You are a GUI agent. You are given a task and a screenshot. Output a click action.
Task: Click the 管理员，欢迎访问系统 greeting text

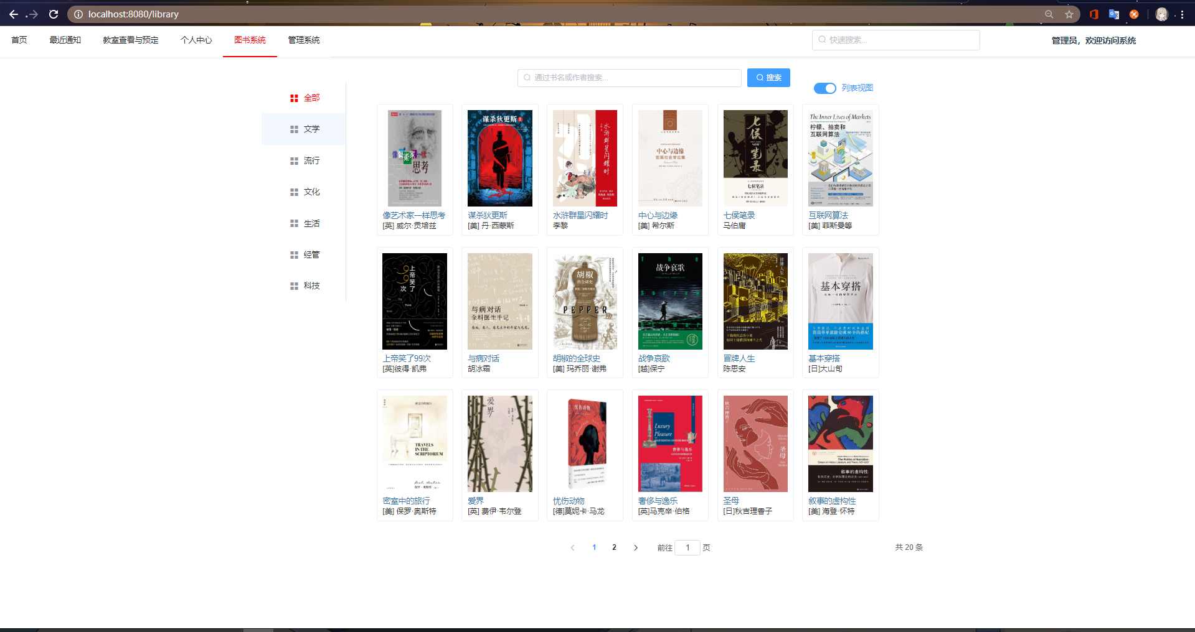point(1093,40)
